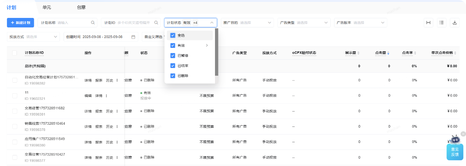
Task: Open 报表 for 交易经营1757328510427
Action: click(99, 157)
